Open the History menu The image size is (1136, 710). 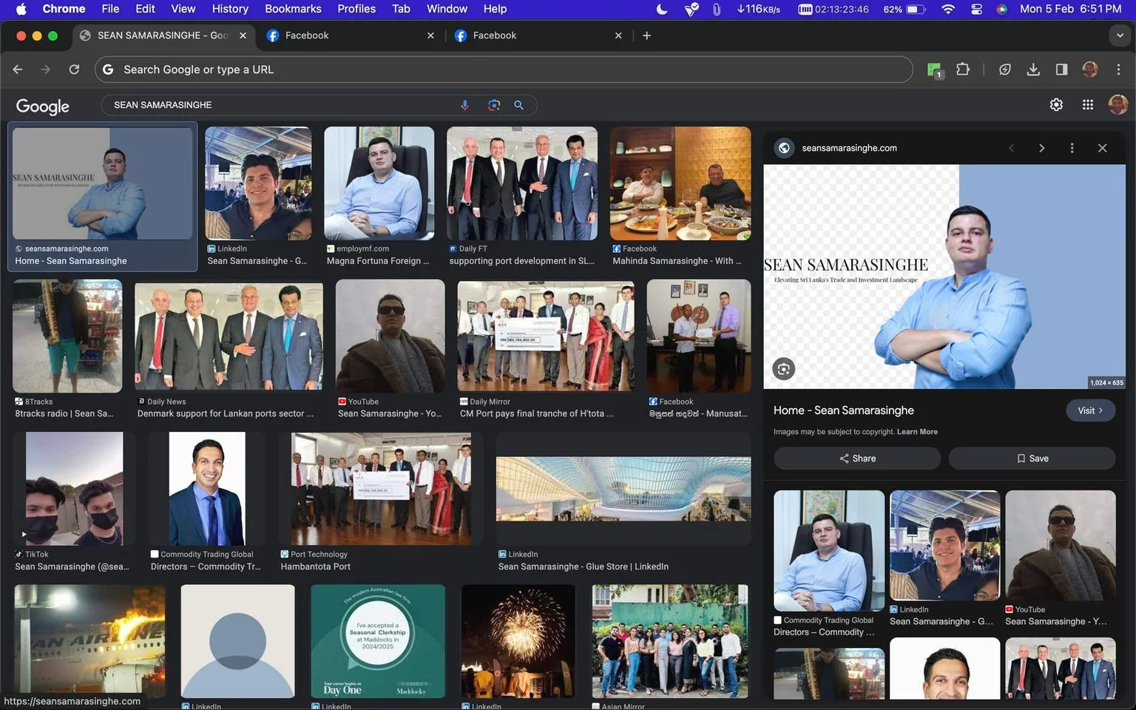230,9
